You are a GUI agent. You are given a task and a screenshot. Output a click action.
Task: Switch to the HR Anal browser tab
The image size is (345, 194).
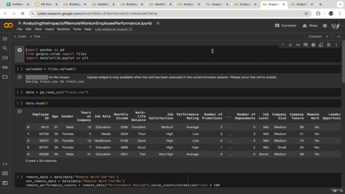pos(46,4)
